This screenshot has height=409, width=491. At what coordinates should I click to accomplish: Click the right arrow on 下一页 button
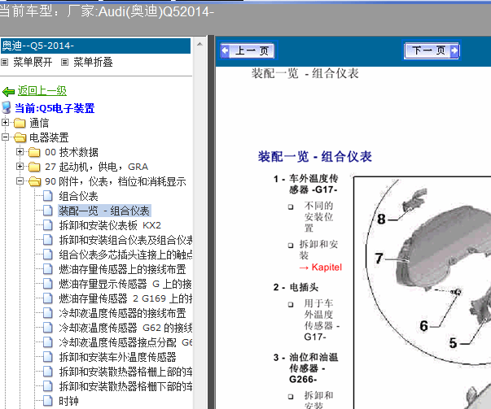click(454, 50)
